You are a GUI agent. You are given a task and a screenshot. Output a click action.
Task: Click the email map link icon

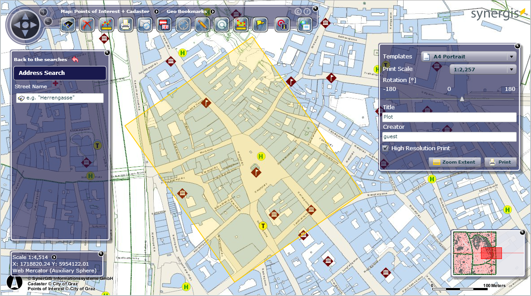[x=145, y=25]
